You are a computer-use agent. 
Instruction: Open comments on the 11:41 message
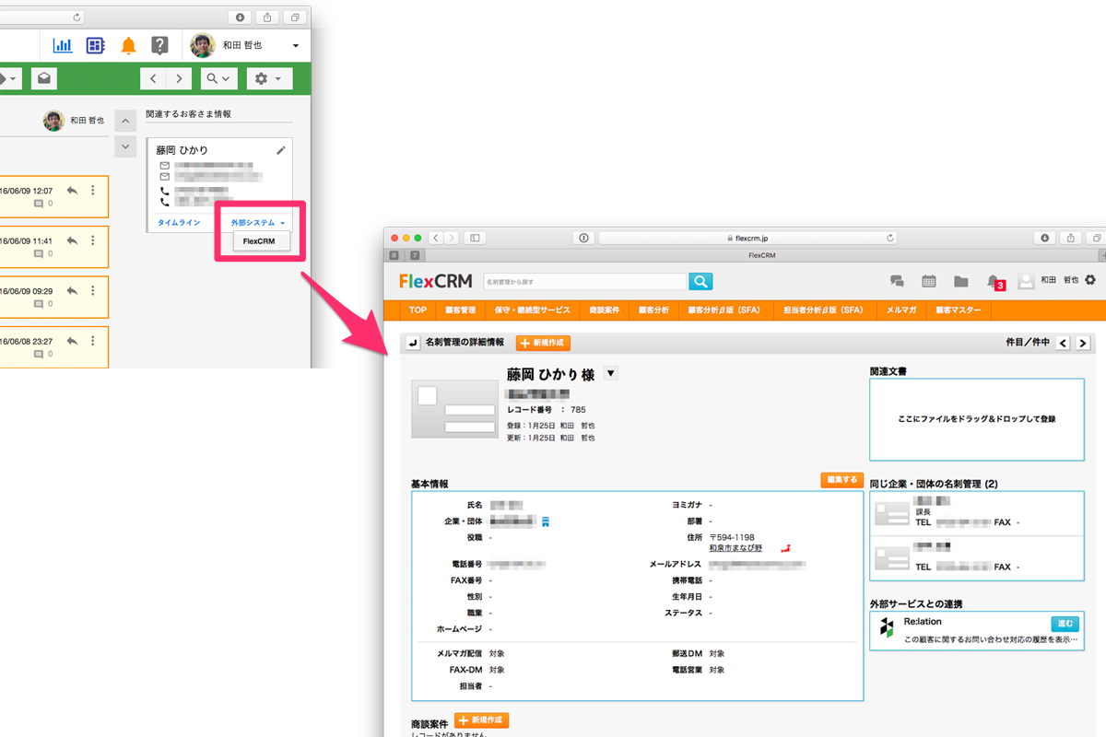[43, 254]
